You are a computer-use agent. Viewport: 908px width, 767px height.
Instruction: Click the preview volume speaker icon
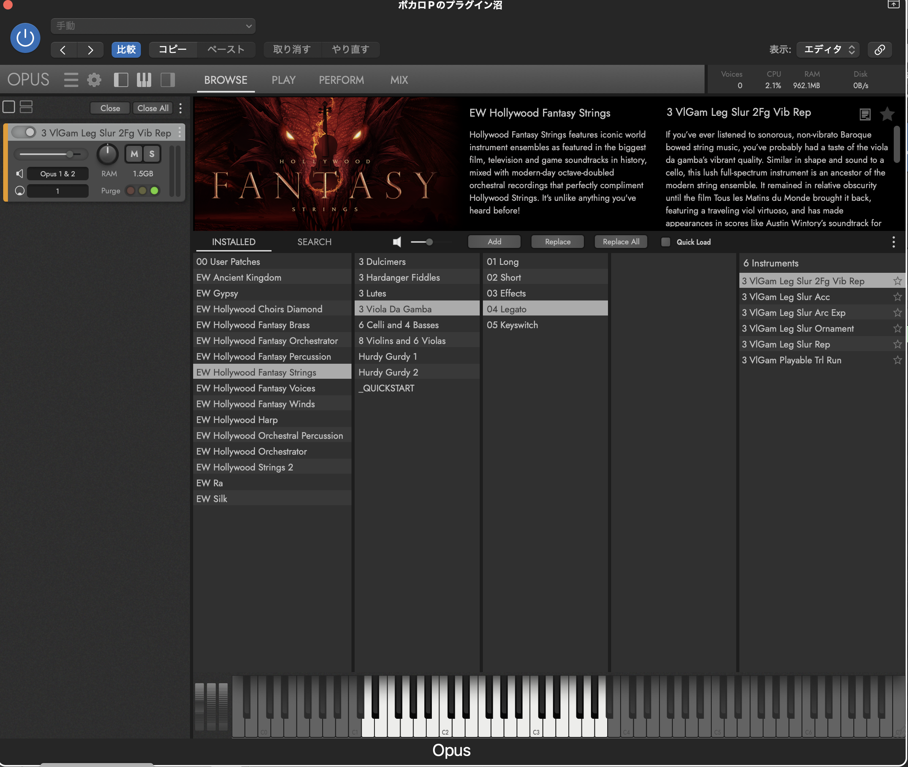pos(397,242)
